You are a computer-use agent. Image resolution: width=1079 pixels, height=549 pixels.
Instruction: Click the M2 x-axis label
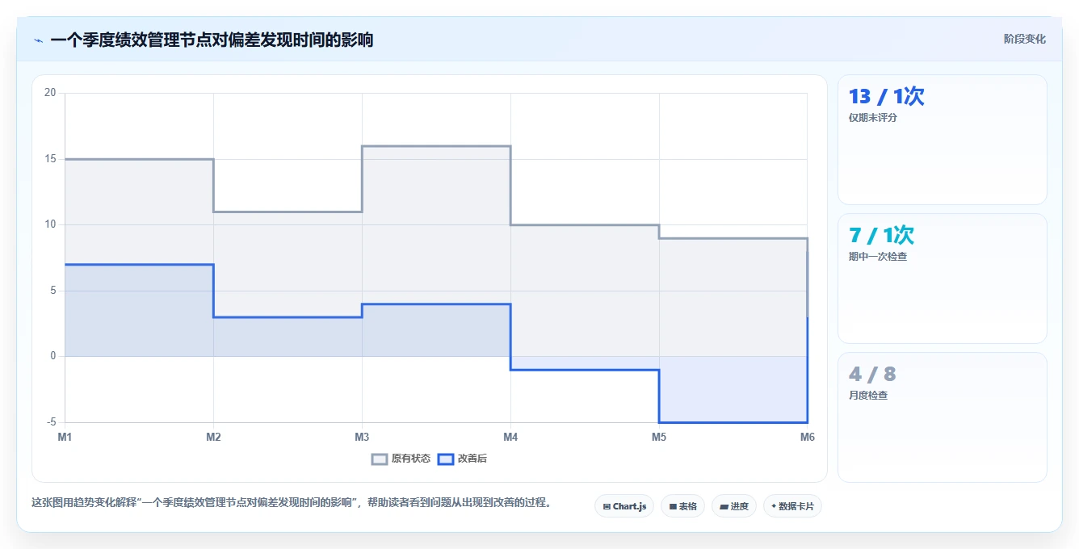pyautogui.click(x=213, y=437)
